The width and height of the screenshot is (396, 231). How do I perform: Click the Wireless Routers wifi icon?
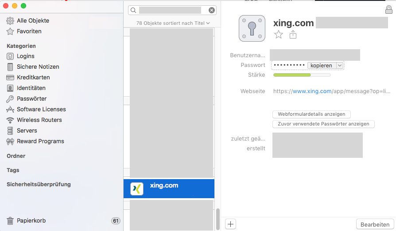pyautogui.click(x=10, y=120)
